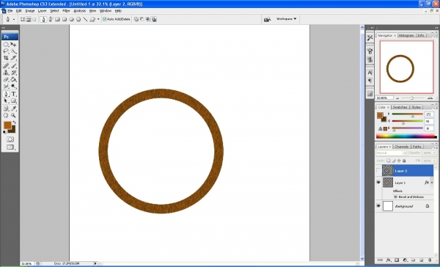Select the Healing Brush tool
Viewport: 440px width, 267px height.
click(6, 66)
